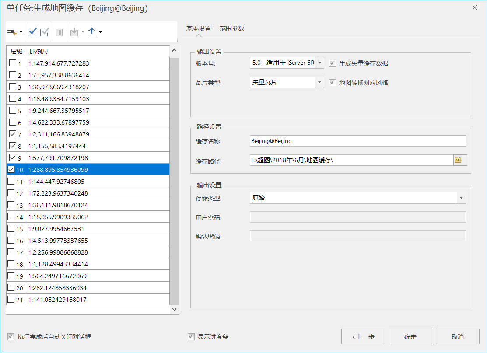Click the invert selection checkmark icon
Screen dimensions: 487x353
pyautogui.click(x=44, y=32)
